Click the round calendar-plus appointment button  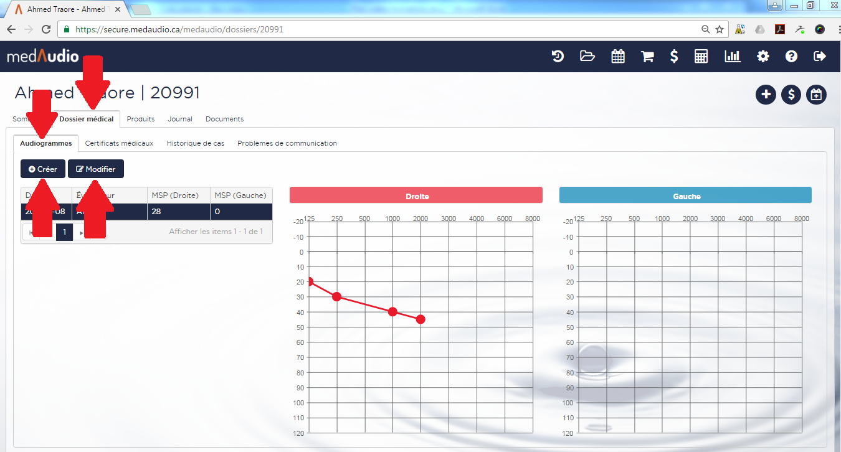pyautogui.click(x=816, y=95)
